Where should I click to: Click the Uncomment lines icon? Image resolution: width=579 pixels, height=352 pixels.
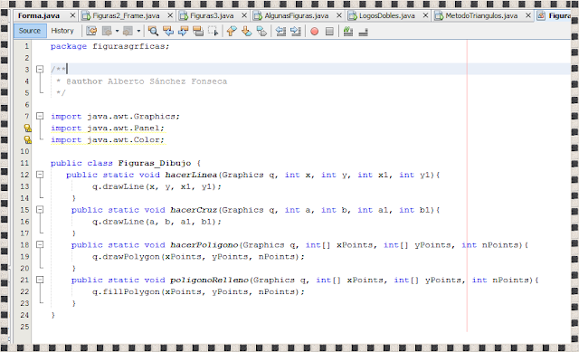pyautogui.click(x=363, y=32)
